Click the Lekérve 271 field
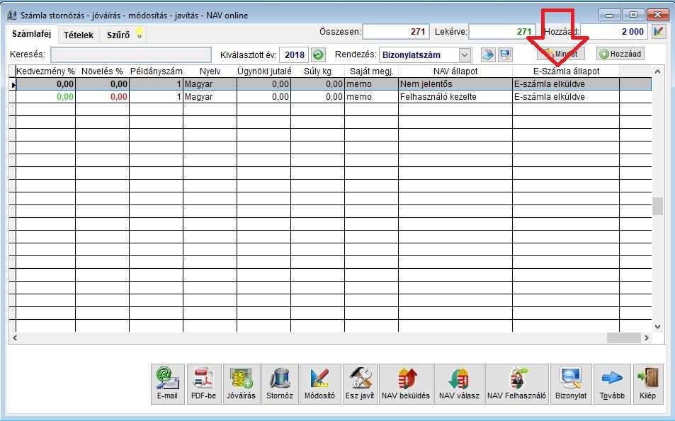The width and height of the screenshot is (675, 421). 502,31
